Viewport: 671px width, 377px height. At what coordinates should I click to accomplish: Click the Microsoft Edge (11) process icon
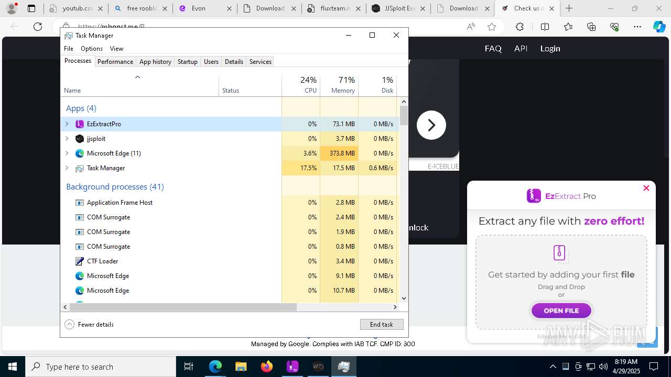80,153
